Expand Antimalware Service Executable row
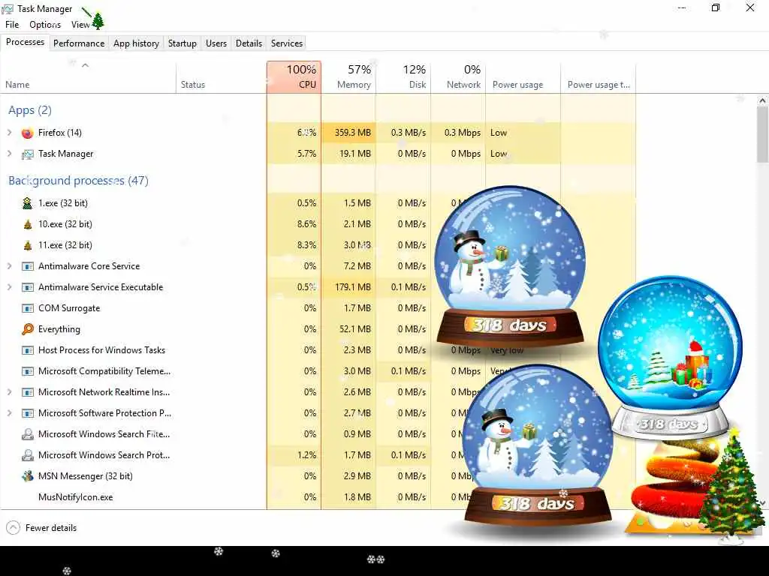Image resolution: width=769 pixels, height=576 pixels. point(9,287)
